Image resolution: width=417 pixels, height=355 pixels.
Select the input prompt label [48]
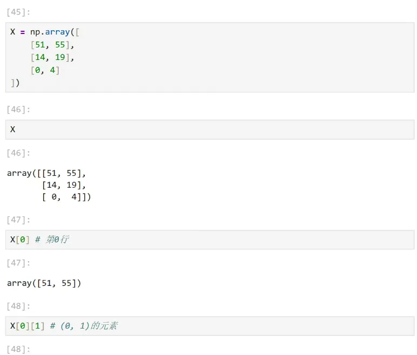point(18,306)
